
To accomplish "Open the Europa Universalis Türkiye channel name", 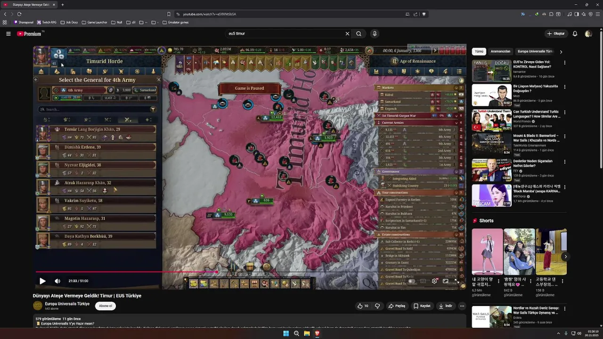I will coord(67,304).
